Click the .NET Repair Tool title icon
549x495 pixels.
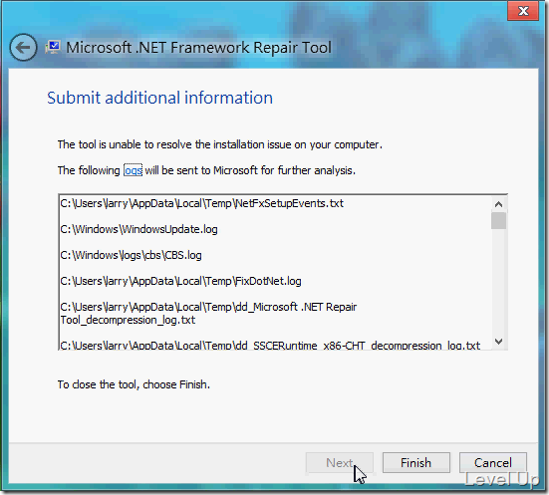(53, 47)
